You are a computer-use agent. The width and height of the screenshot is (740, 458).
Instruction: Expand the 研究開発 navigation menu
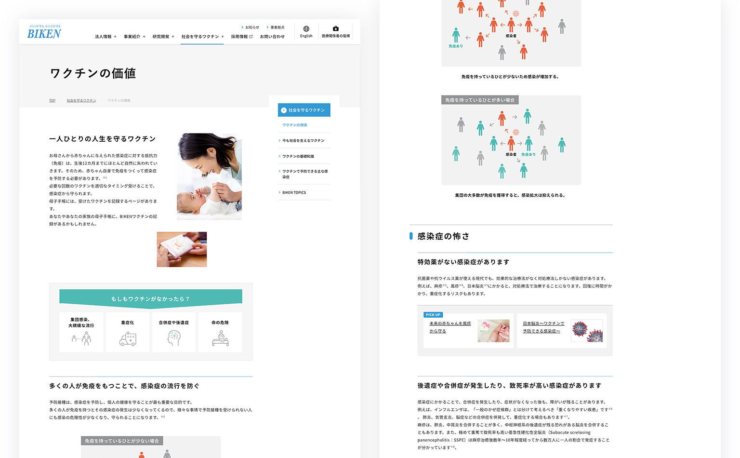[x=160, y=36]
